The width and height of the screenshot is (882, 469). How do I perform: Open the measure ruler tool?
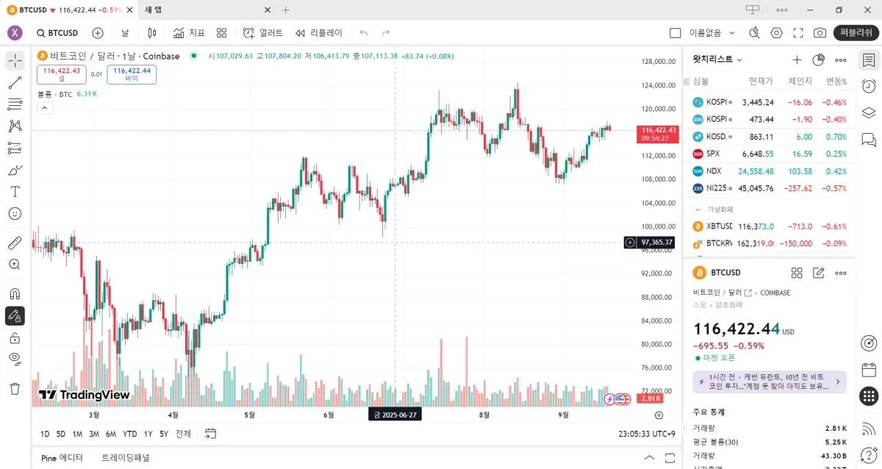(15, 243)
